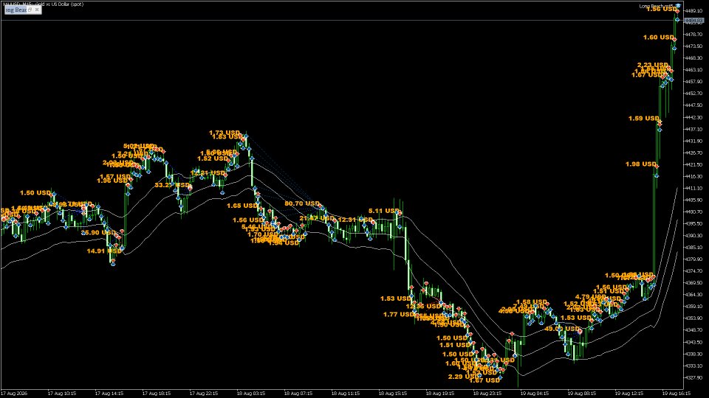Click the 12.31 USD profit label
The width and height of the screenshot is (709, 398).
click(355, 220)
